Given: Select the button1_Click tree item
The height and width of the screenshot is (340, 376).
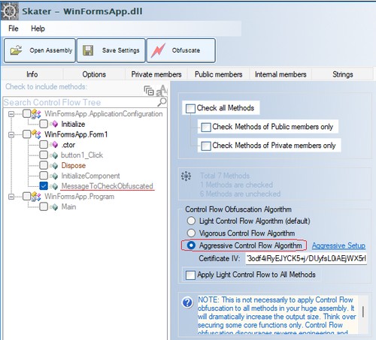Looking at the screenshot, I should point(82,155).
